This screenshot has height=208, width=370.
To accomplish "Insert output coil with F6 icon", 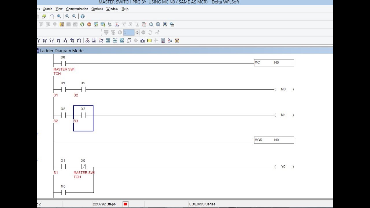I will [45, 41].
